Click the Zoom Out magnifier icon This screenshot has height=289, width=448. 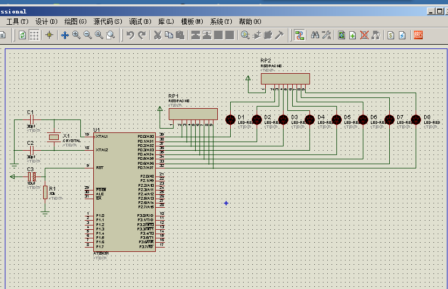(88, 36)
